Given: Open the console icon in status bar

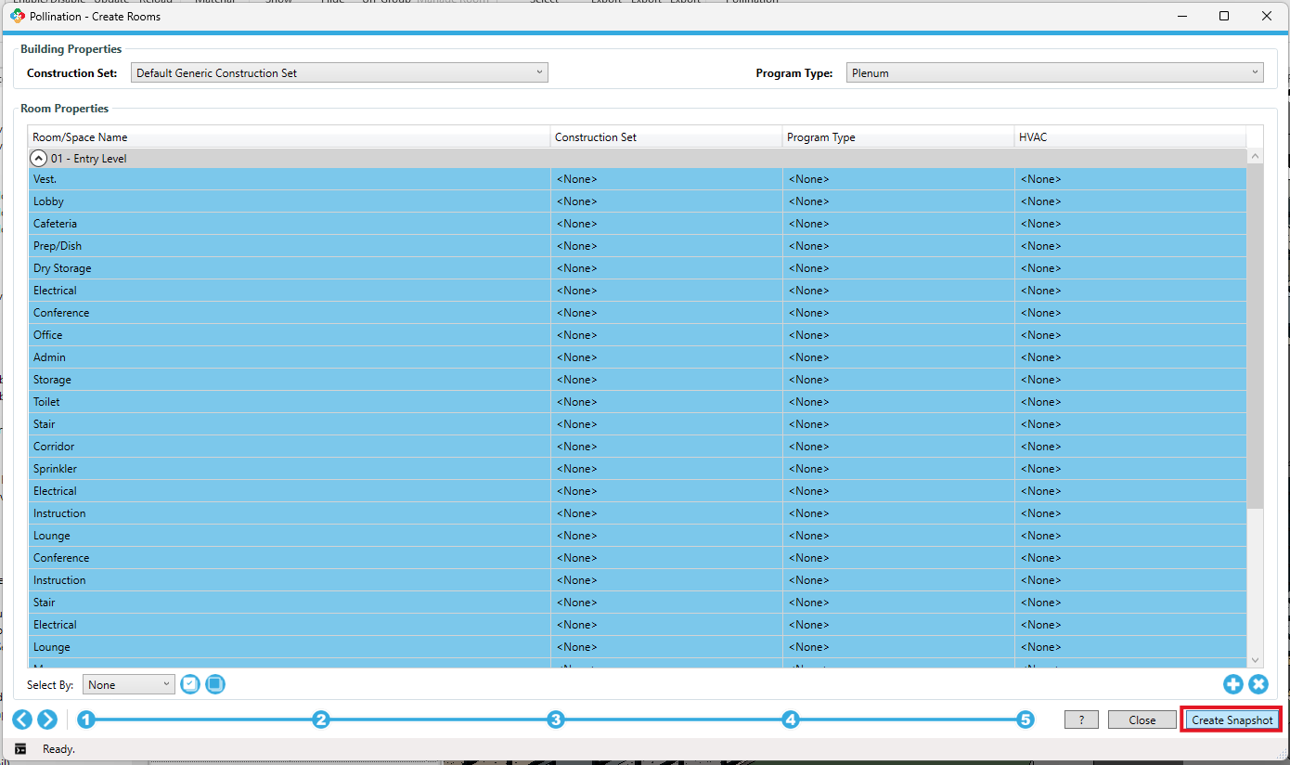Looking at the screenshot, I should tap(20, 749).
